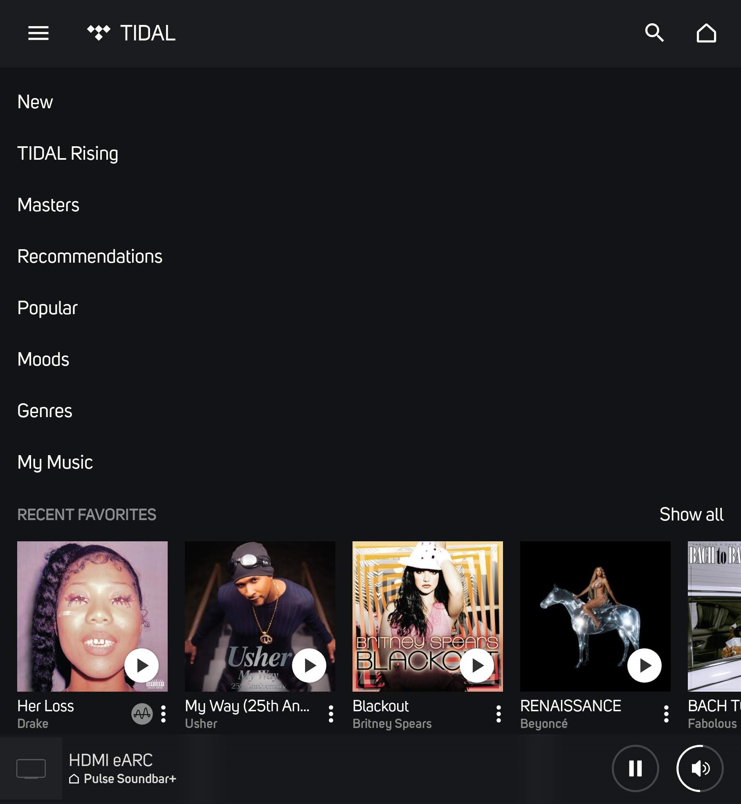Viewport: 741px width, 804px height.
Task: Go to the home screen icon
Action: click(706, 33)
